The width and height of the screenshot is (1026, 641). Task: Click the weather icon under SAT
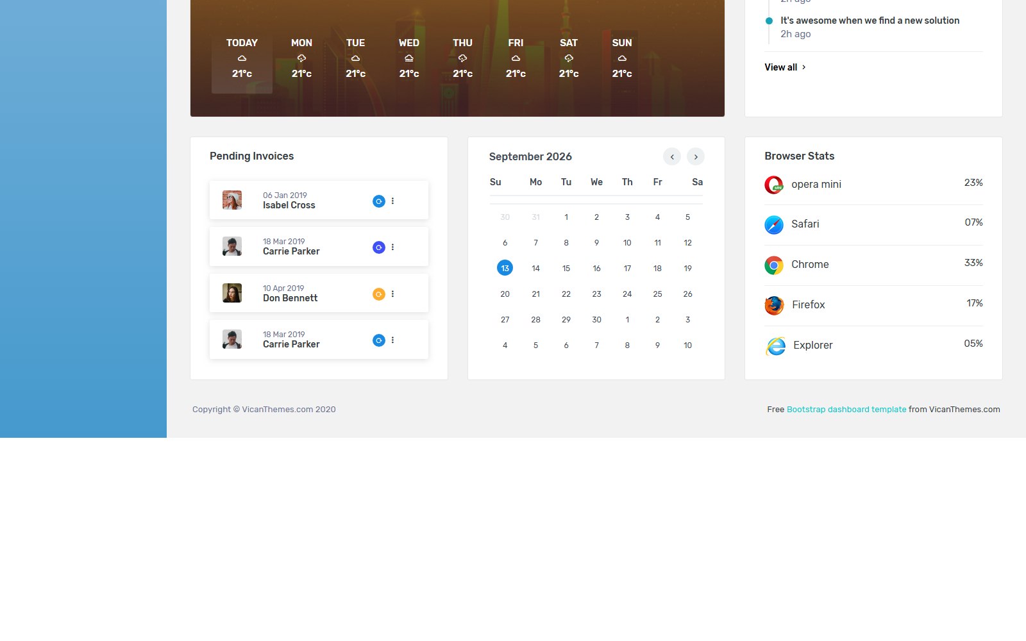[x=569, y=58]
